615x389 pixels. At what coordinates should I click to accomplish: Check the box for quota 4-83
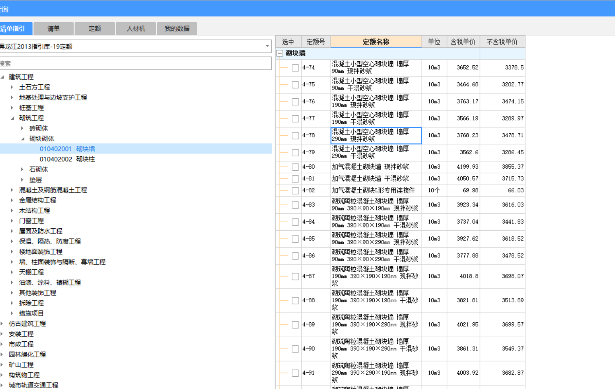(295, 205)
